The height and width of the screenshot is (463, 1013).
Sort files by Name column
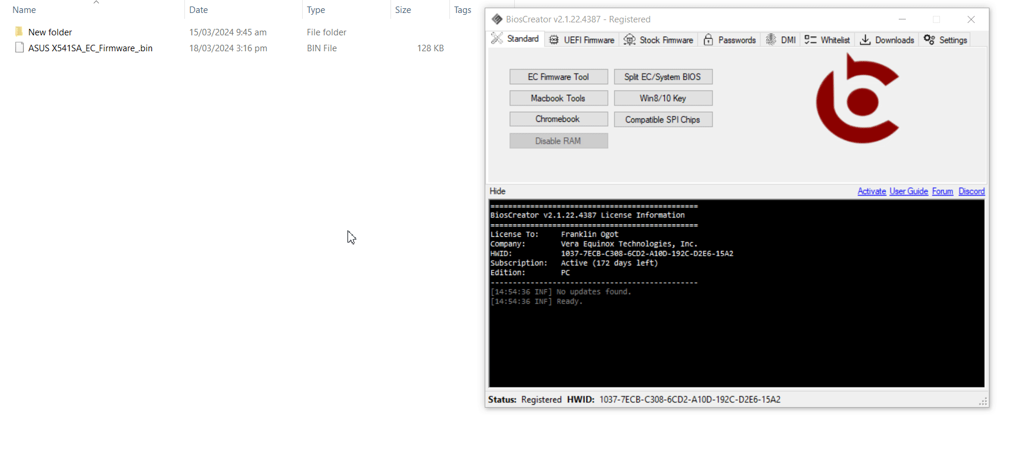pos(24,10)
